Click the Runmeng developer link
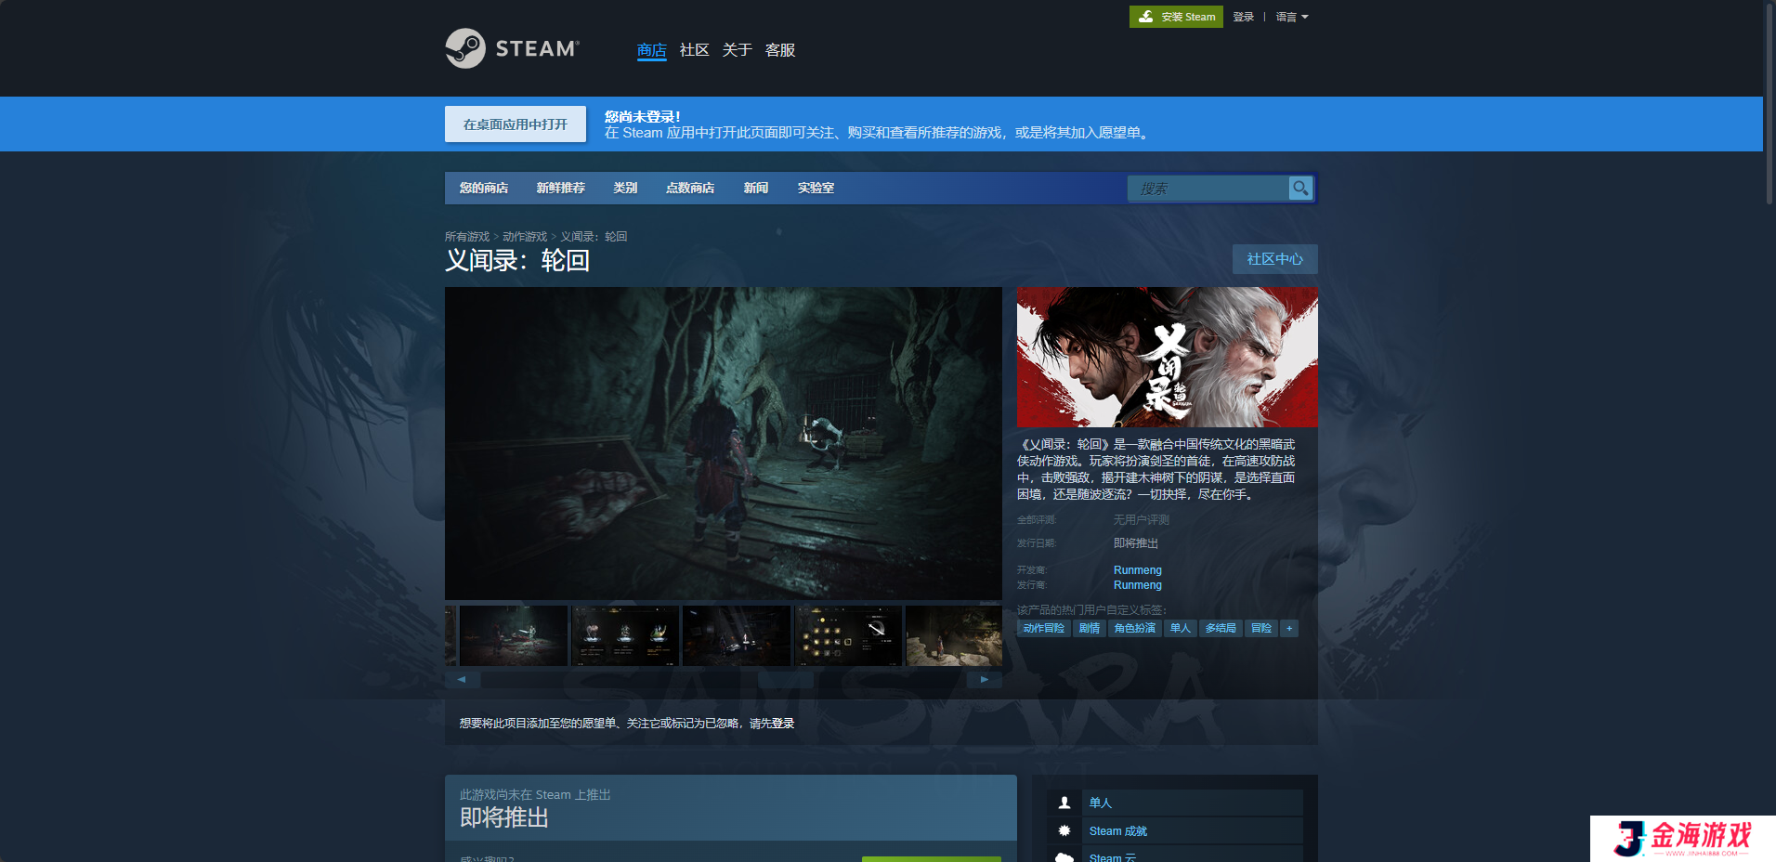The width and height of the screenshot is (1776, 862). click(1137, 570)
